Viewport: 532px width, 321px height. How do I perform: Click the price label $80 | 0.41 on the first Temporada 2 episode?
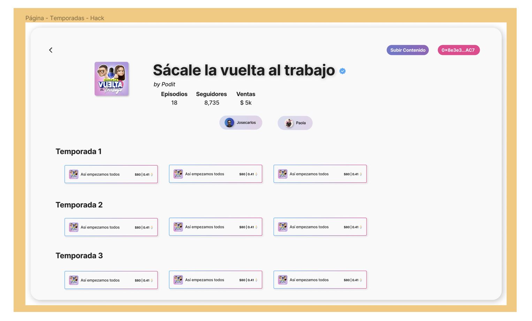pos(143,227)
